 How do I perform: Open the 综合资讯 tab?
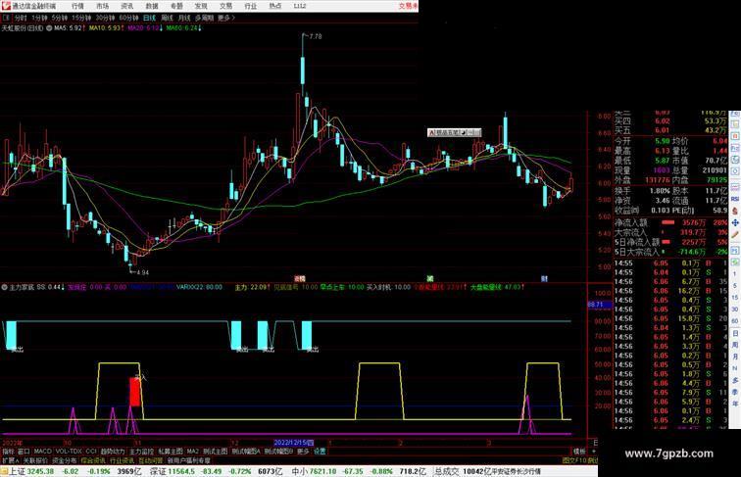click(93, 460)
